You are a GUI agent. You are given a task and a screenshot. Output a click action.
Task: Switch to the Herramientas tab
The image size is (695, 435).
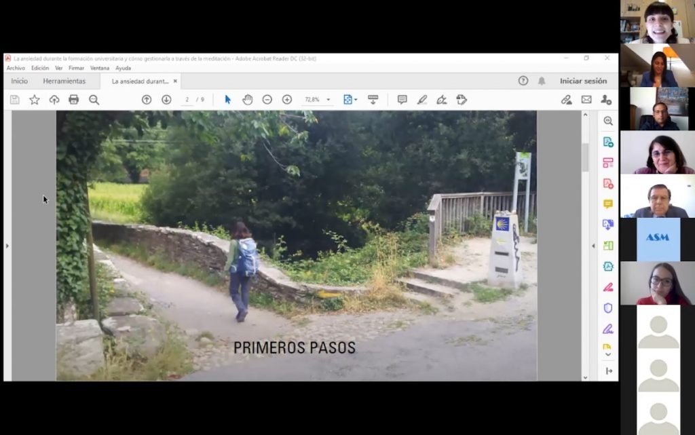pos(64,81)
